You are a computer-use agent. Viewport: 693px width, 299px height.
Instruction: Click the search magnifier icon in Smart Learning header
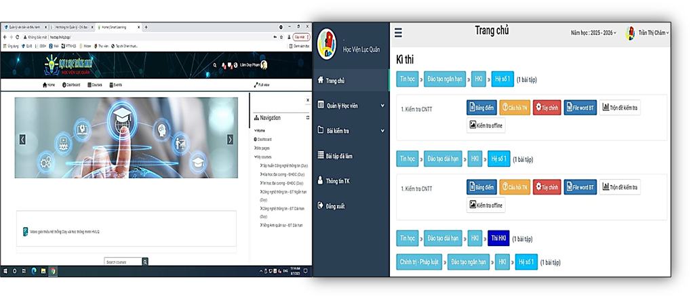(215, 65)
